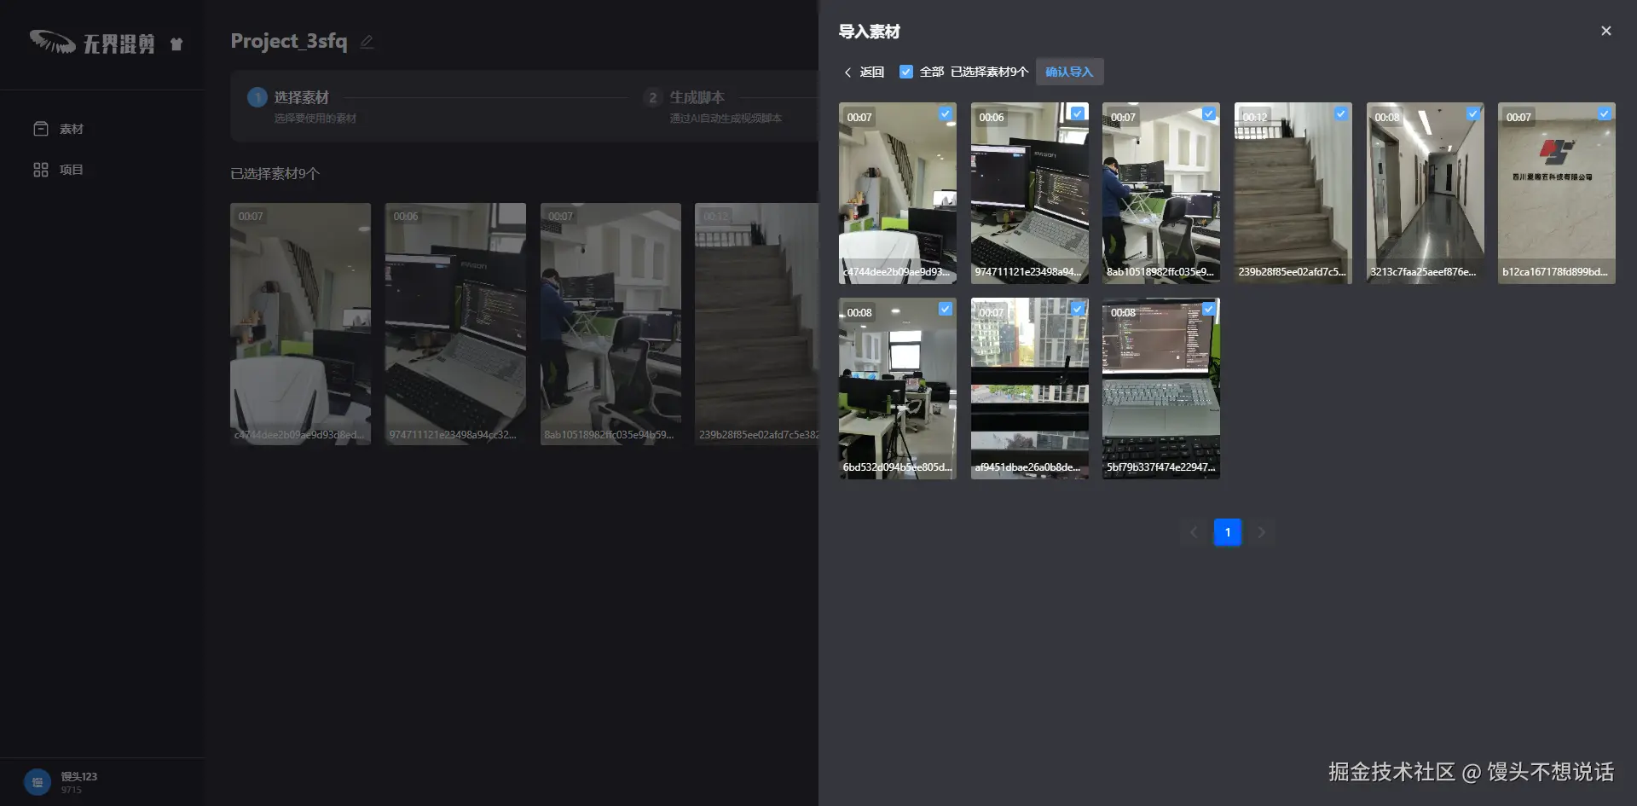Click the username 馒头123
The image size is (1637, 806).
point(79,776)
